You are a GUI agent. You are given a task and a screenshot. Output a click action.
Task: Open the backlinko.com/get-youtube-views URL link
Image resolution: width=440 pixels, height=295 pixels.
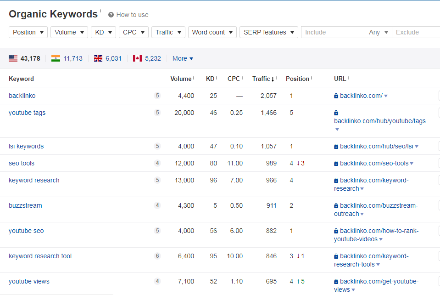coord(376,285)
